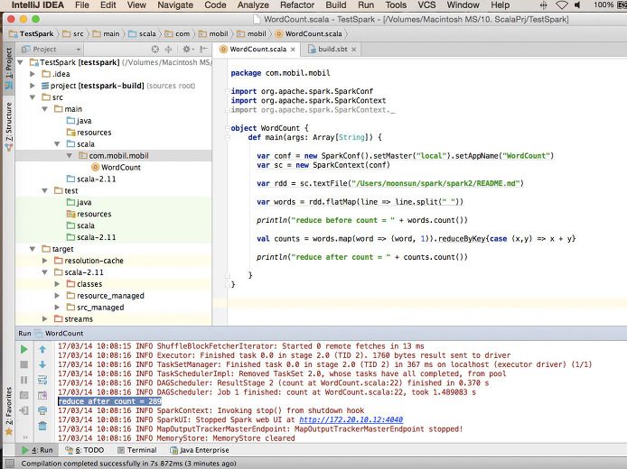Expand project [testspark-build] node
Image resolution: width=627 pixels, height=469 pixels.
pos(33,86)
